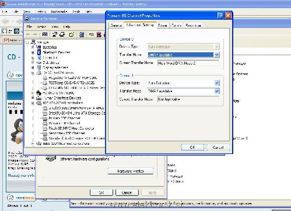
Task: Open Device 1 Device Type dropdown
Action: click(x=217, y=83)
